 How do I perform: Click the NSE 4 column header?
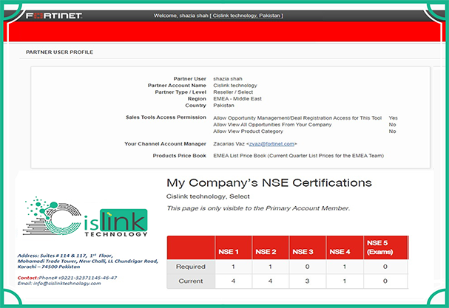tap(345, 247)
